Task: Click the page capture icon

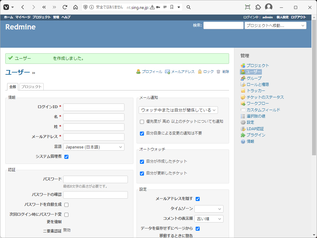Action: (x=247, y=7)
